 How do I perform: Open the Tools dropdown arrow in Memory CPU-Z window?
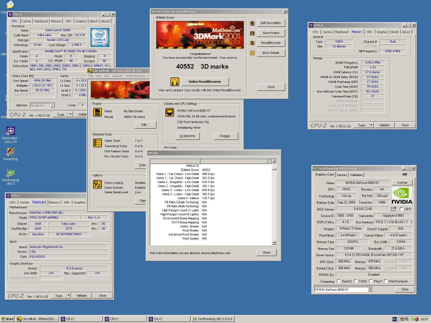[371, 125]
